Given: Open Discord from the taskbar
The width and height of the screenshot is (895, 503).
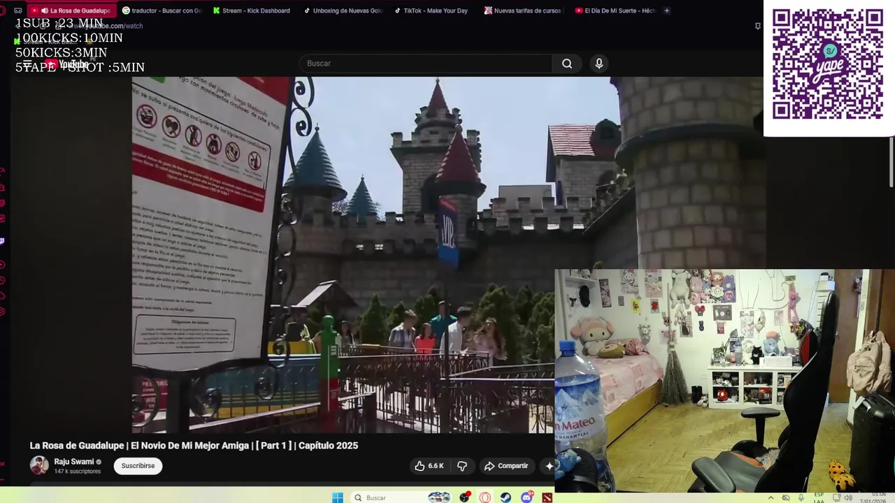Looking at the screenshot, I should pos(527,497).
